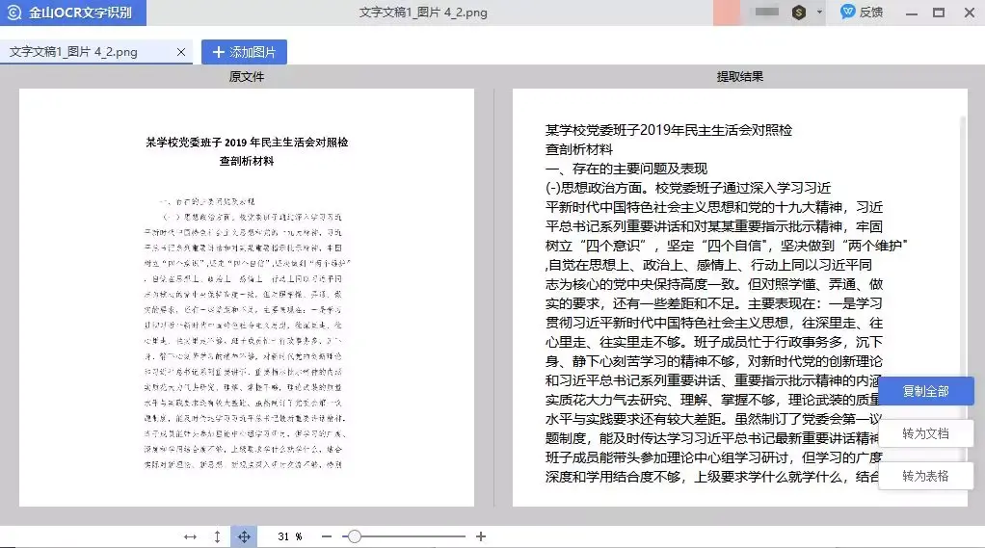
Task: Expand the dropdown arrow beside membership icon
Action: (x=819, y=12)
